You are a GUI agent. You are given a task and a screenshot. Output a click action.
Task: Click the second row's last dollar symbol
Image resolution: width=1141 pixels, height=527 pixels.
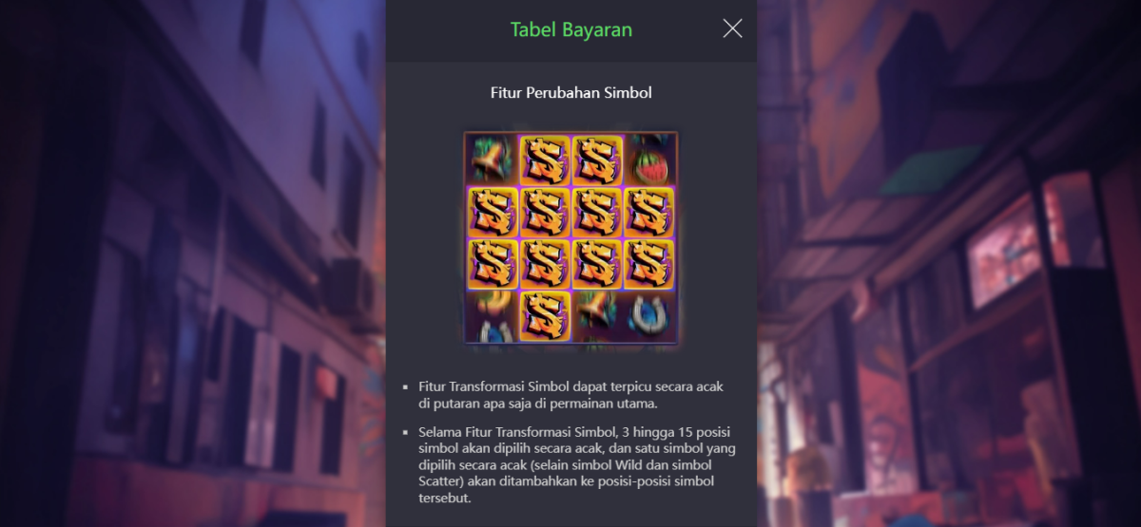click(649, 212)
